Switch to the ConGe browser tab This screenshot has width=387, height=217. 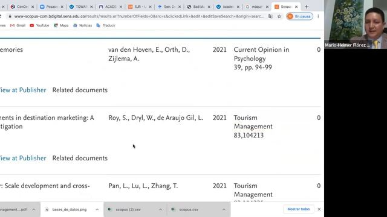(20, 7)
